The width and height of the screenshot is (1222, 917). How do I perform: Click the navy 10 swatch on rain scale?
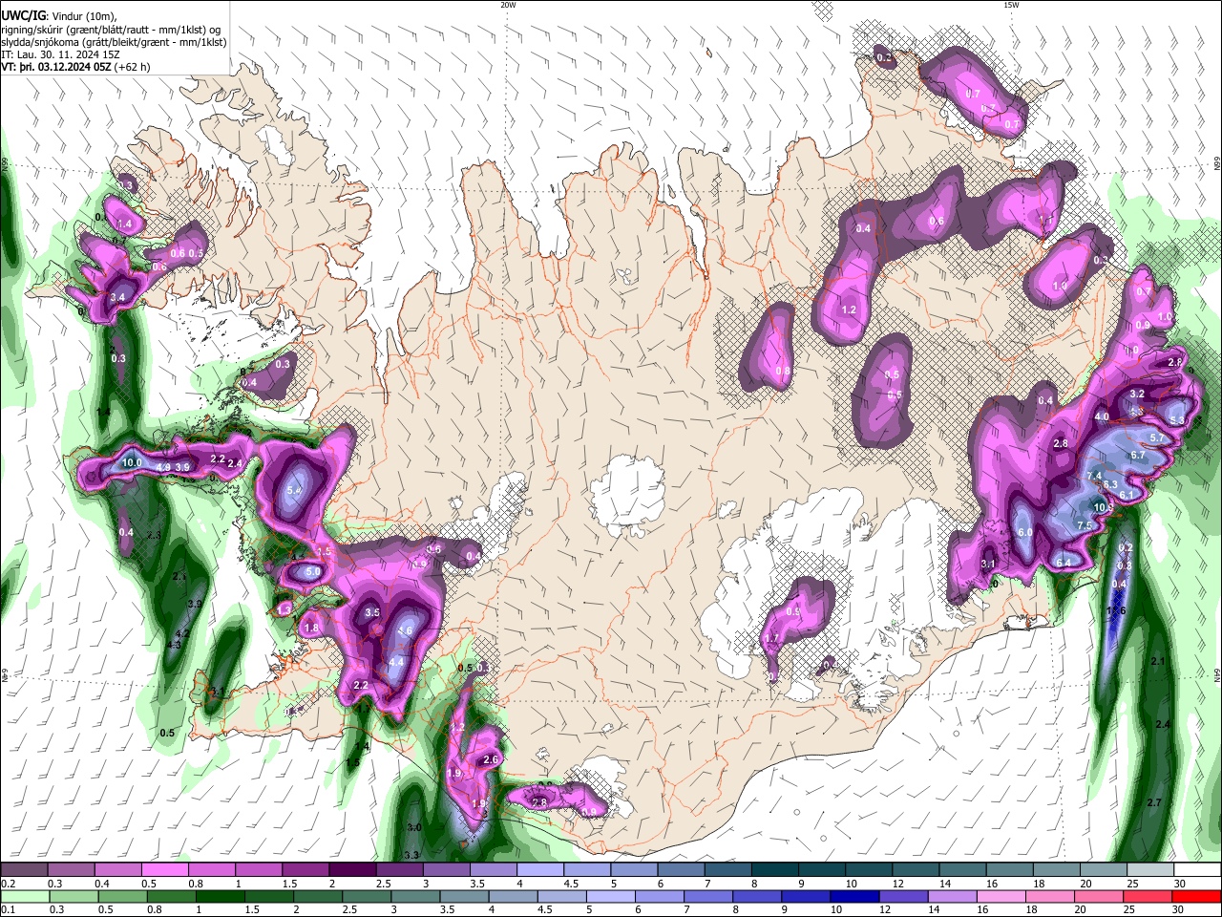(854, 896)
